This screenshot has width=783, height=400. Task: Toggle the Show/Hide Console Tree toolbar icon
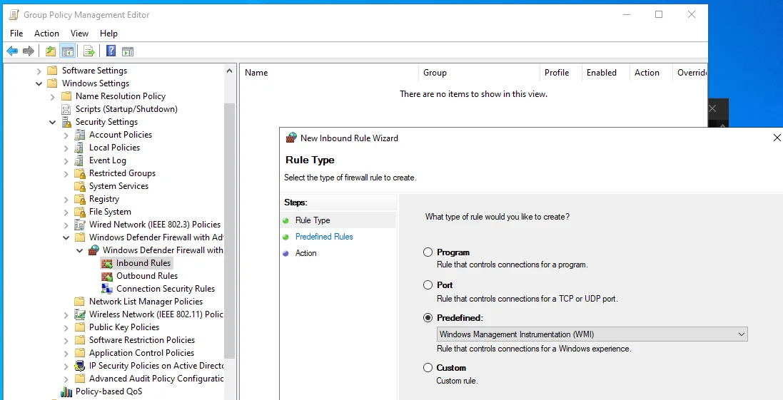pos(67,51)
